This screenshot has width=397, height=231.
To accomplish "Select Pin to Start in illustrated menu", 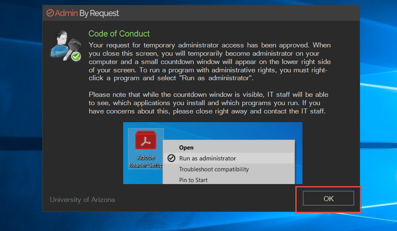I will (193, 180).
